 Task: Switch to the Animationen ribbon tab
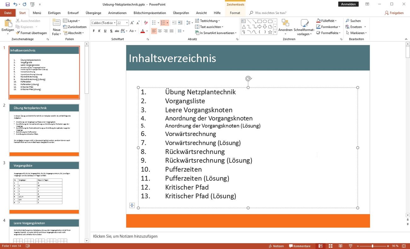tap(117, 13)
